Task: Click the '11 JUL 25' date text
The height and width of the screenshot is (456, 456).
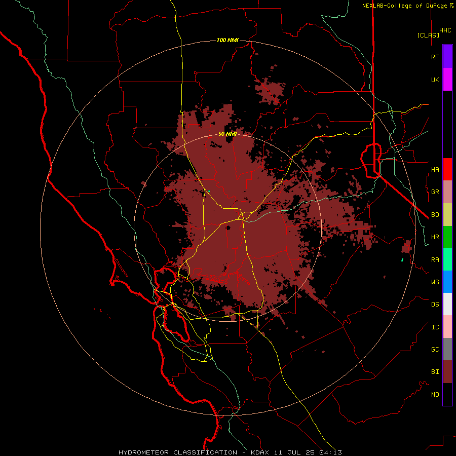Action: (294, 452)
